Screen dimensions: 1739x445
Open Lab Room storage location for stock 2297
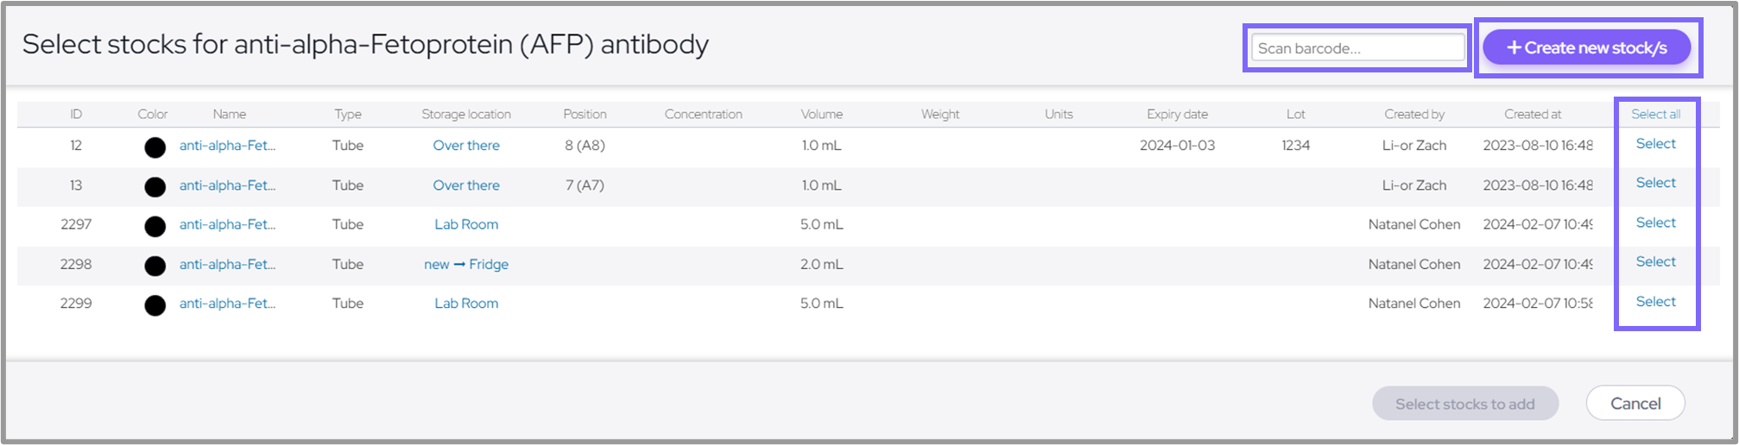(466, 224)
